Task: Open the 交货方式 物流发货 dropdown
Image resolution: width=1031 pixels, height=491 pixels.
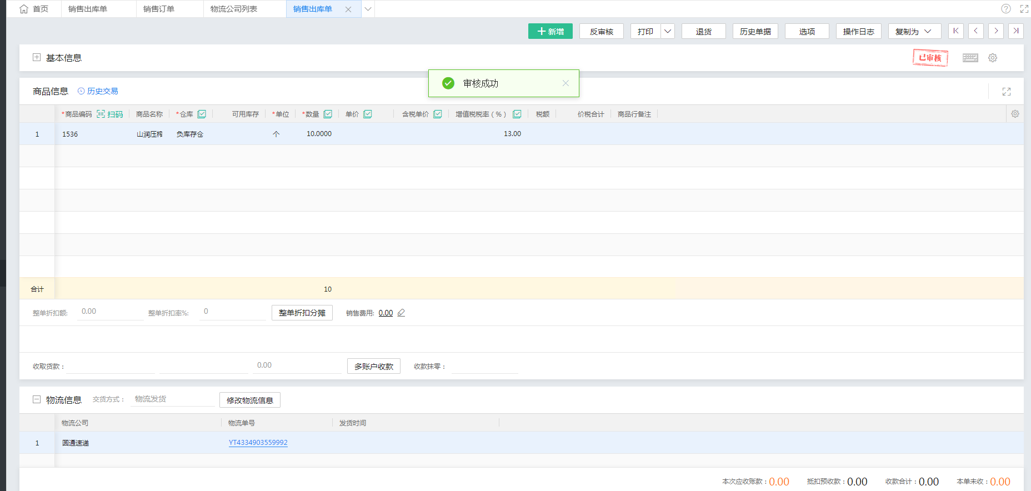Action: pos(172,399)
